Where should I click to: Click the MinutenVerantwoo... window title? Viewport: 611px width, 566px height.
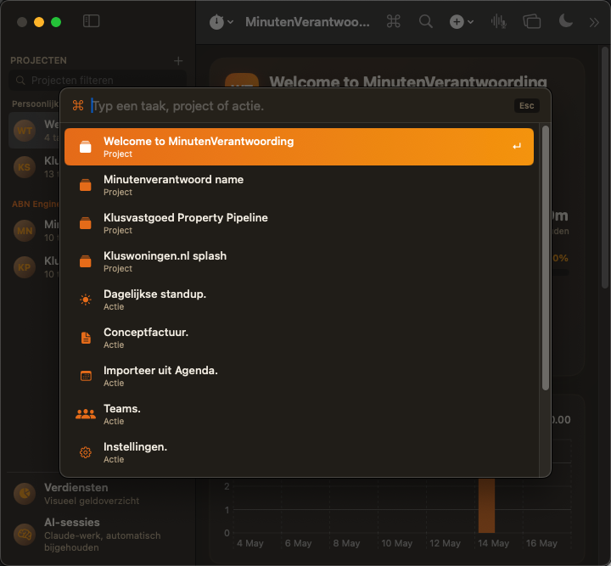(x=307, y=22)
